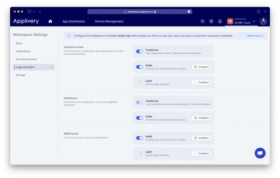Enable Enterprise Store LDAP switch
Image resolution: width=280 pixels, height=178 pixels.
(x=139, y=82)
